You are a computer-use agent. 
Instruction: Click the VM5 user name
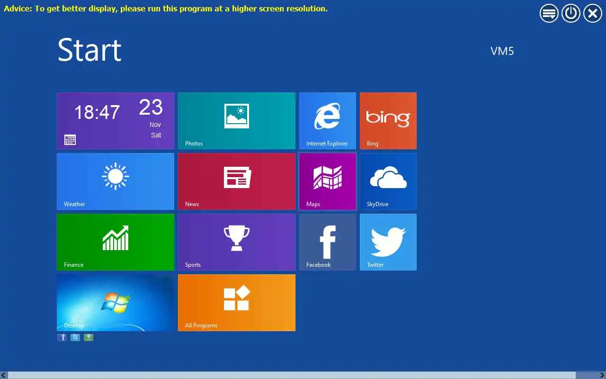[x=502, y=51]
